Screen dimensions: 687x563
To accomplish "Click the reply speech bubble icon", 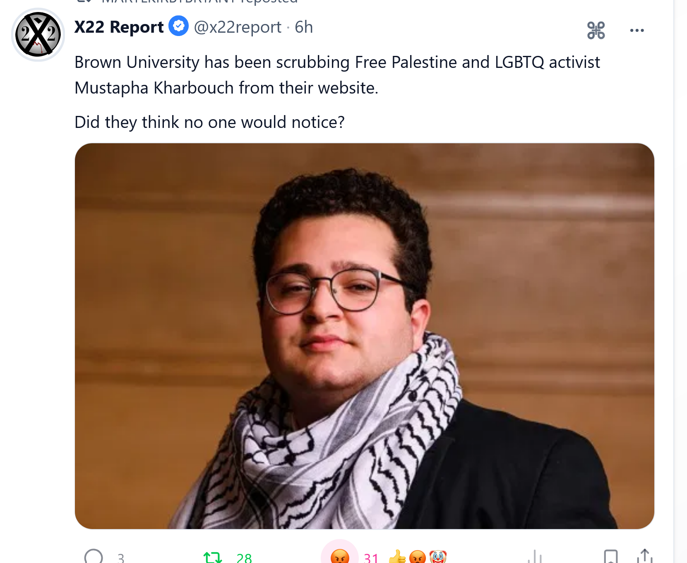I will click(94, 557).
